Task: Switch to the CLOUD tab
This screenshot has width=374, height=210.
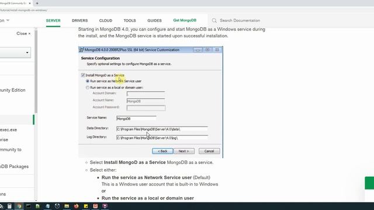Action: click(x=106, y=21)
